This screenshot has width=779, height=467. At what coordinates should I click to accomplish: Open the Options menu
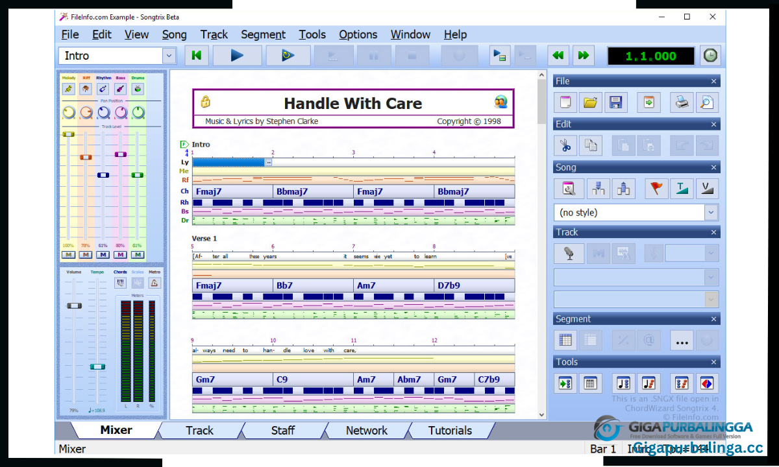point(358,34)
